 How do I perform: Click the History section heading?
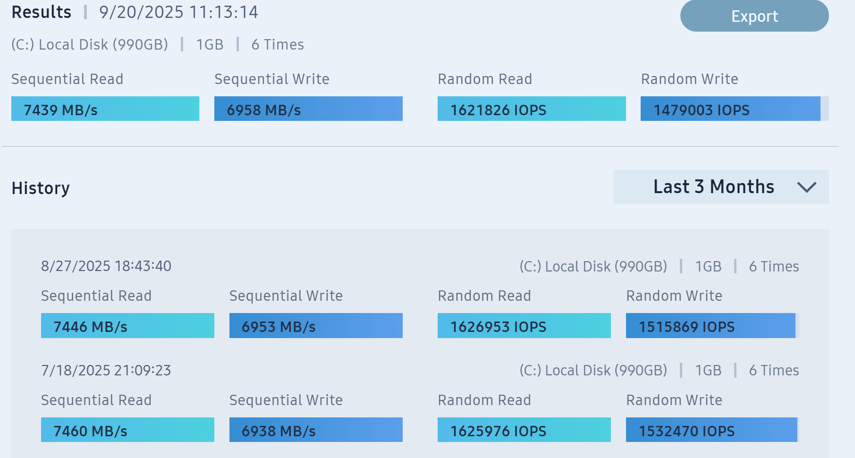coord(41,188)
